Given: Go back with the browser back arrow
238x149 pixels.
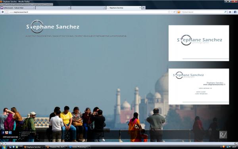Looking at the screenshot, I should pos(3,12).
